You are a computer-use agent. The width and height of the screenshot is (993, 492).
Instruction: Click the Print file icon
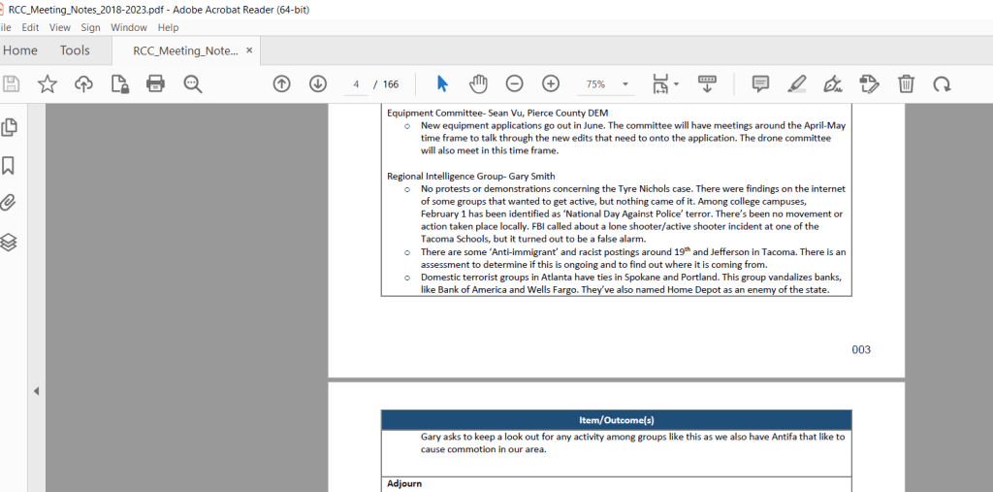coord(155,84)
